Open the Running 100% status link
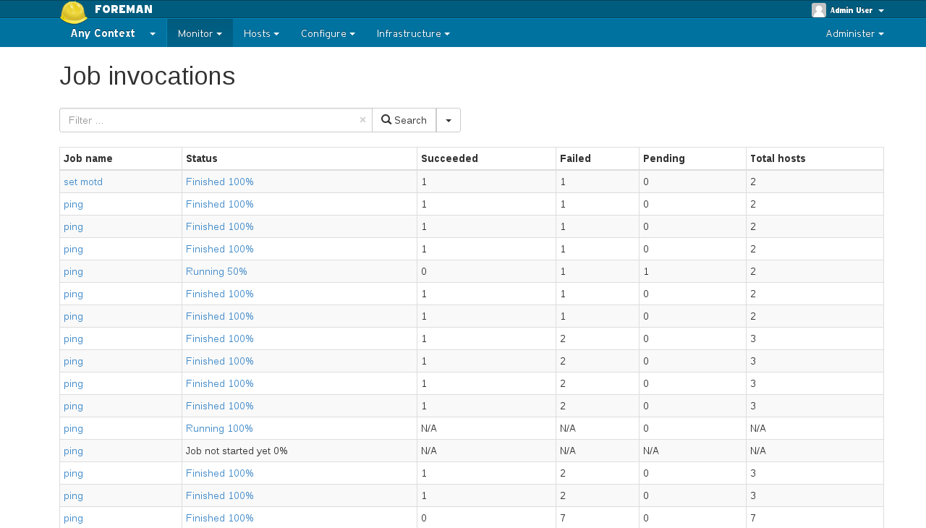 [219, 428]
